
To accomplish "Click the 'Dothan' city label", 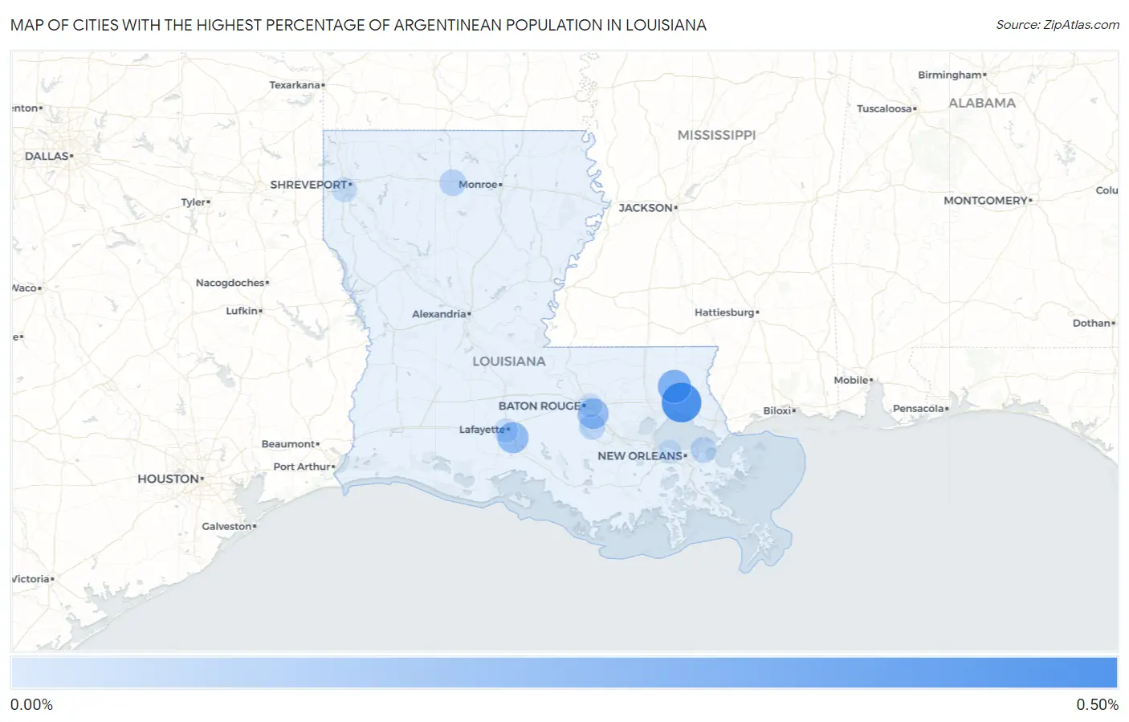I will pos(1092,323).
